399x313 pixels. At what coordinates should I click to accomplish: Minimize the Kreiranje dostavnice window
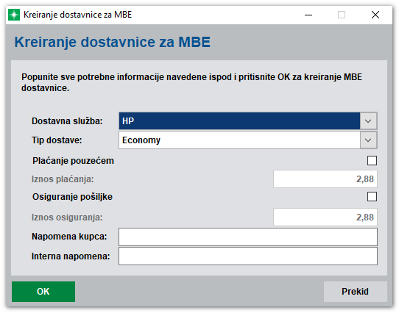(308, 15)
